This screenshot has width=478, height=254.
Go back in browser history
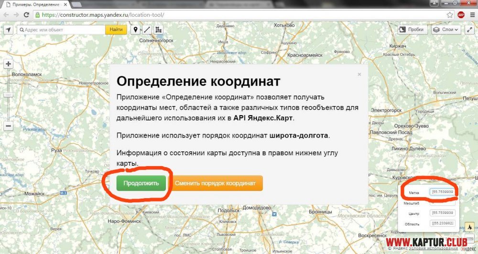(x=6, y=15)
